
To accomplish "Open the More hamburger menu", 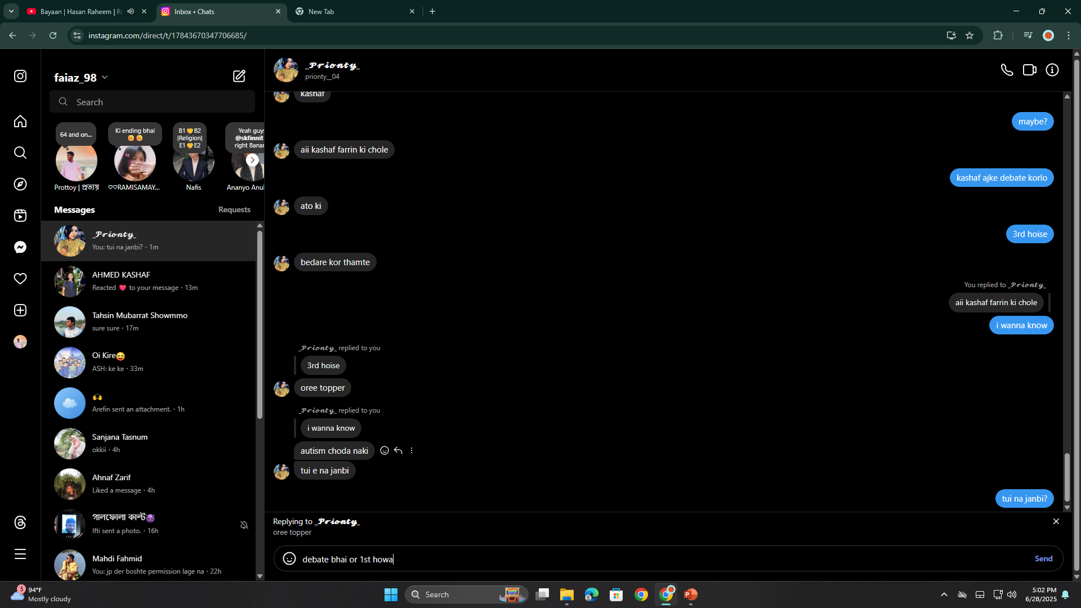I will [20, 554].
